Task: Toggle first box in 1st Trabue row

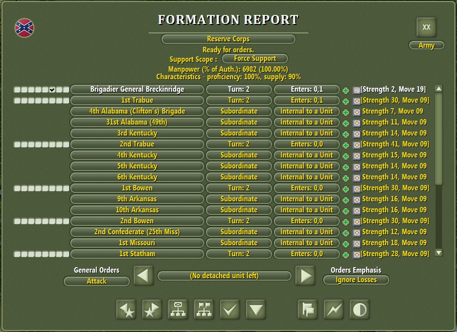Action: [17, 101]
